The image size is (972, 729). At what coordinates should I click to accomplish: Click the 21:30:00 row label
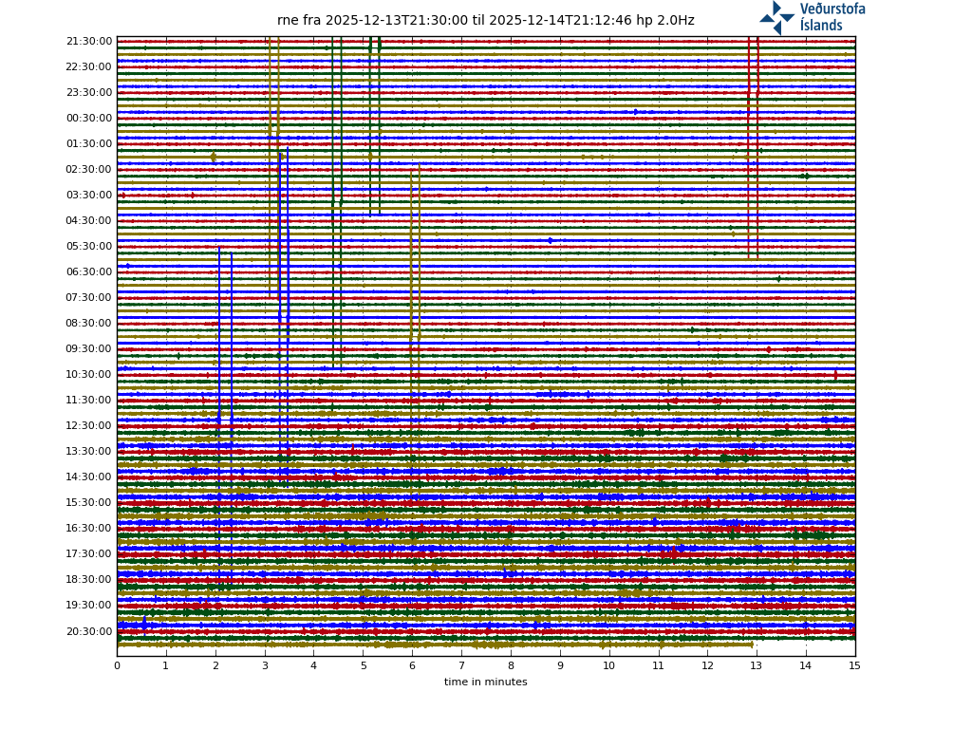pos(89,42)
